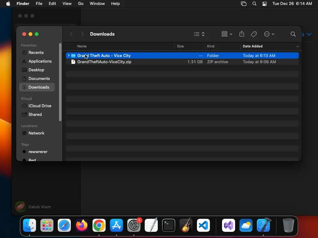Viewport: 318px width, 238px height.
Task: Click the Share toolbar icon
Action: tap(242, 34)
